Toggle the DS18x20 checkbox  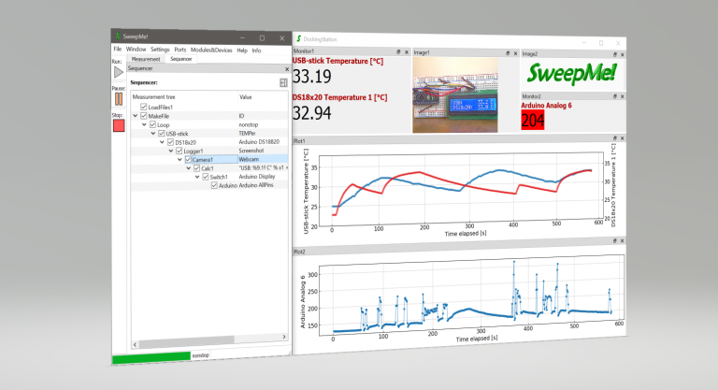coord(170,141)
